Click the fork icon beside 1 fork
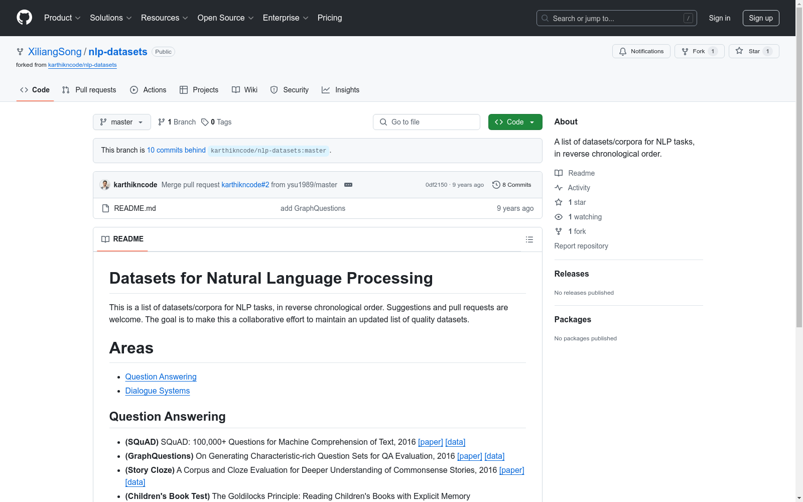 (x=559, y=231)
